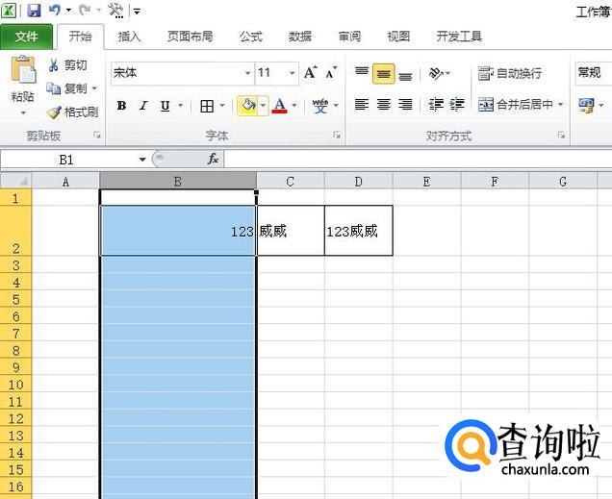Image resolution: width=612 pixels, height=499 pixels.
Task: Switch to the 视图 tab
Action: click(x=398, y=37)
